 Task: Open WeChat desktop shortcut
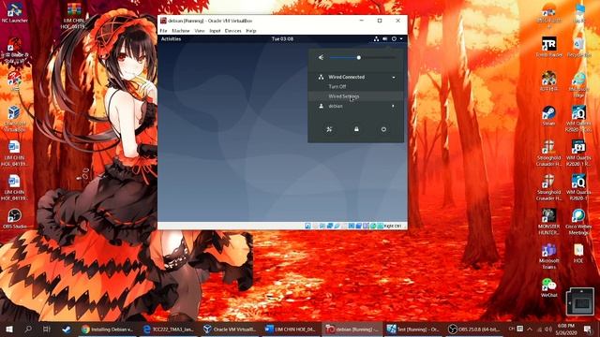point(548,287)
